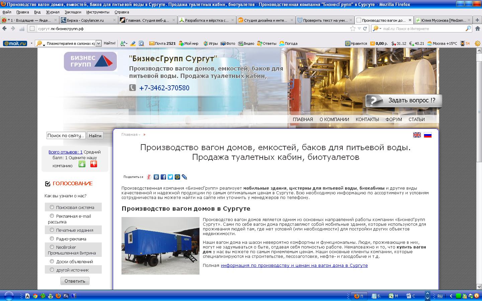
Task: Select the Рекламная e-mail рассылка option
Action: tap(52, 216)
